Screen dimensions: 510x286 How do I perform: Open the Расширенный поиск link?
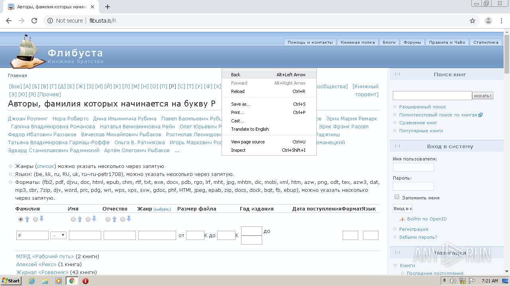point(423,107)
